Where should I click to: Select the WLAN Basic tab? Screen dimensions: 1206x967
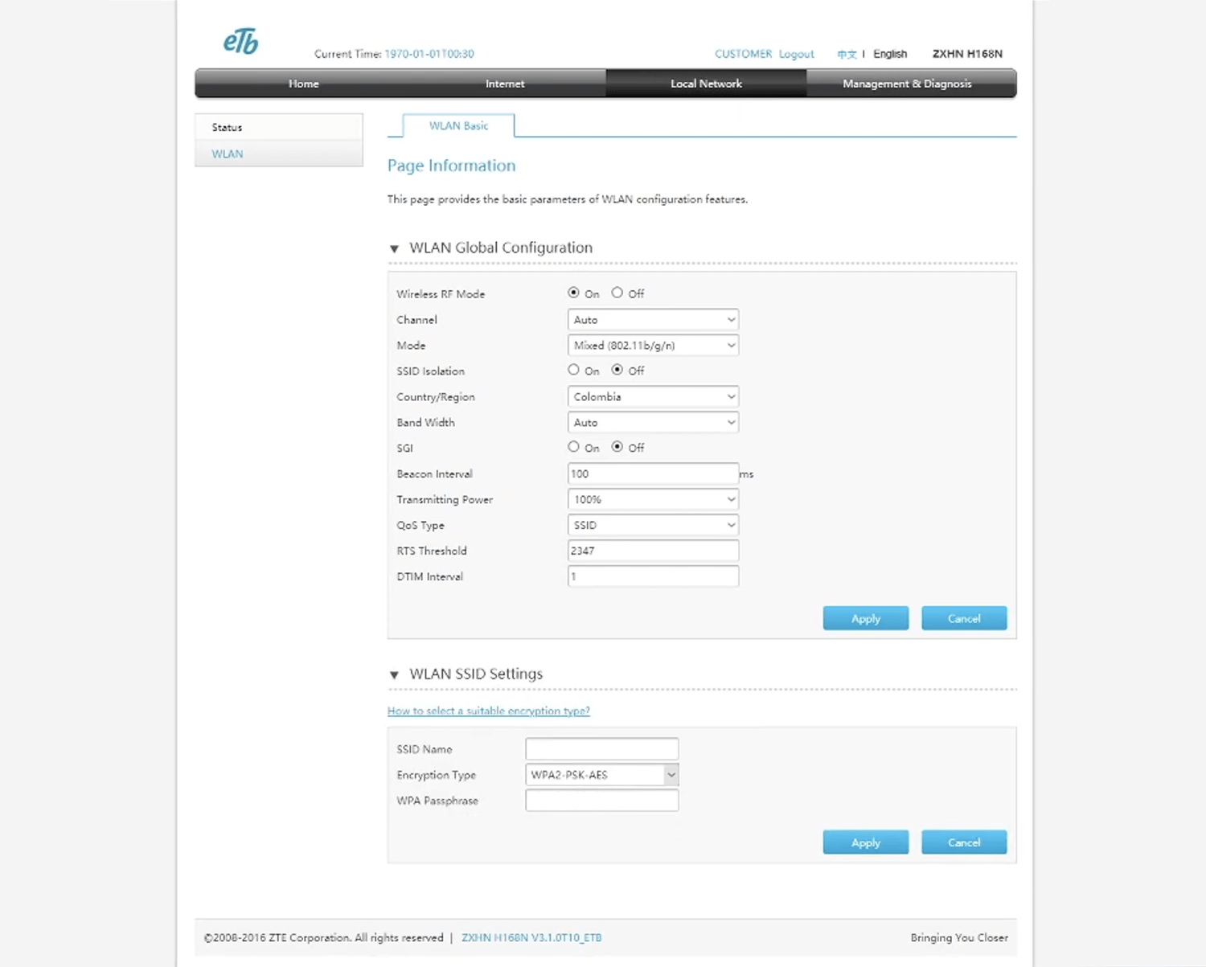click(x=458, y=126)
